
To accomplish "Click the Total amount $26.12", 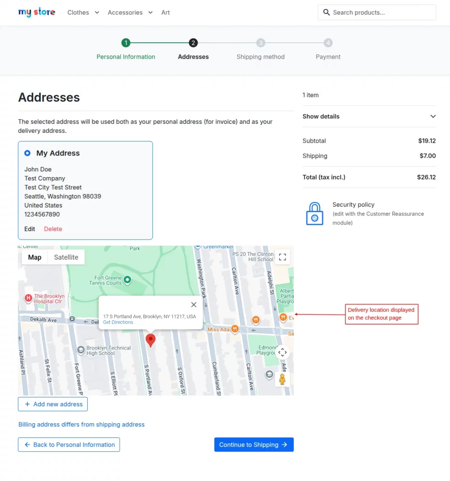I will pos(427,177).
